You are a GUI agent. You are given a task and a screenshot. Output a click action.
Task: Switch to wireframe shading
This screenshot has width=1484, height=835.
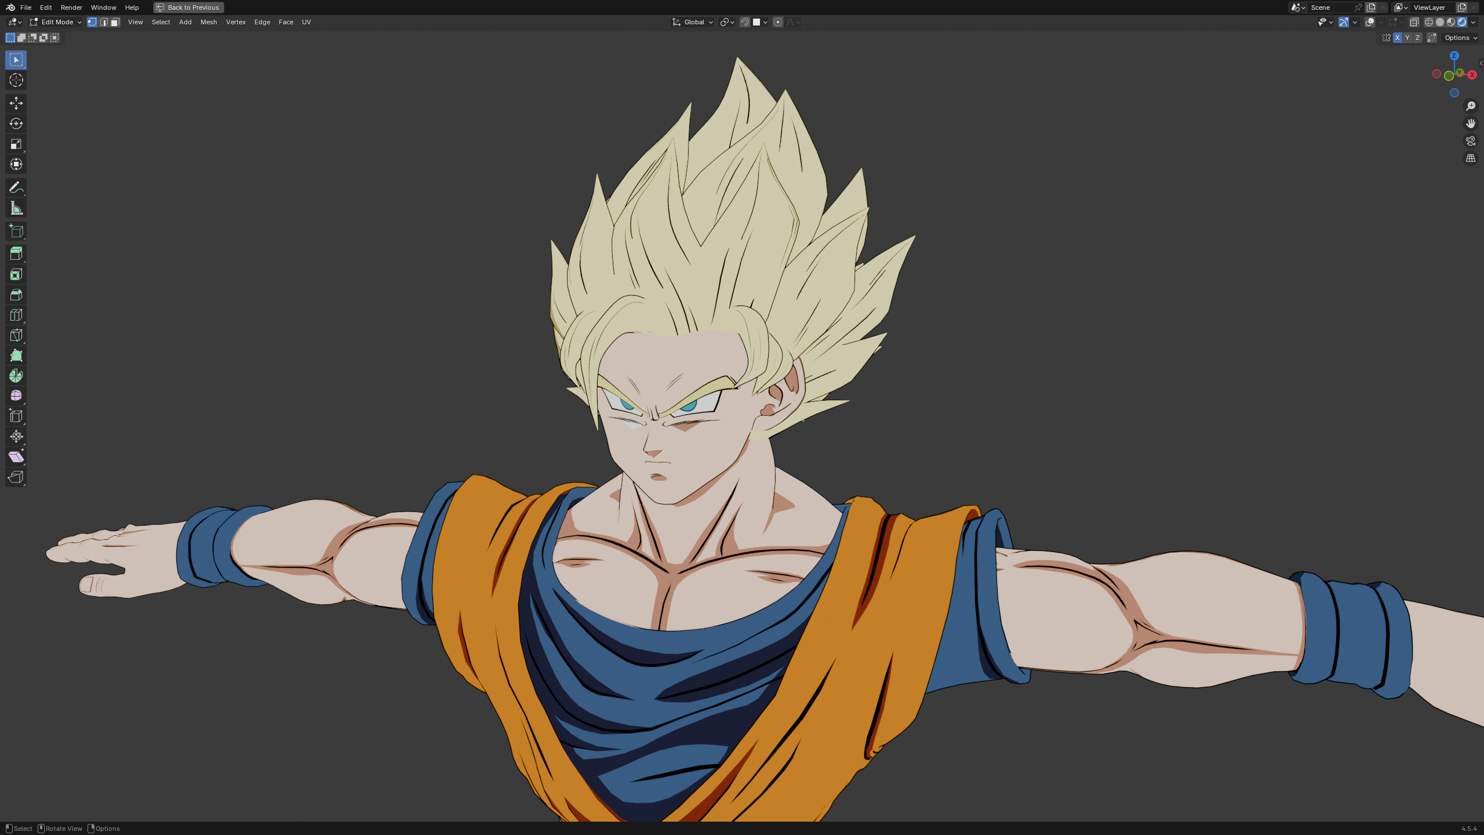click(1429, 22)
